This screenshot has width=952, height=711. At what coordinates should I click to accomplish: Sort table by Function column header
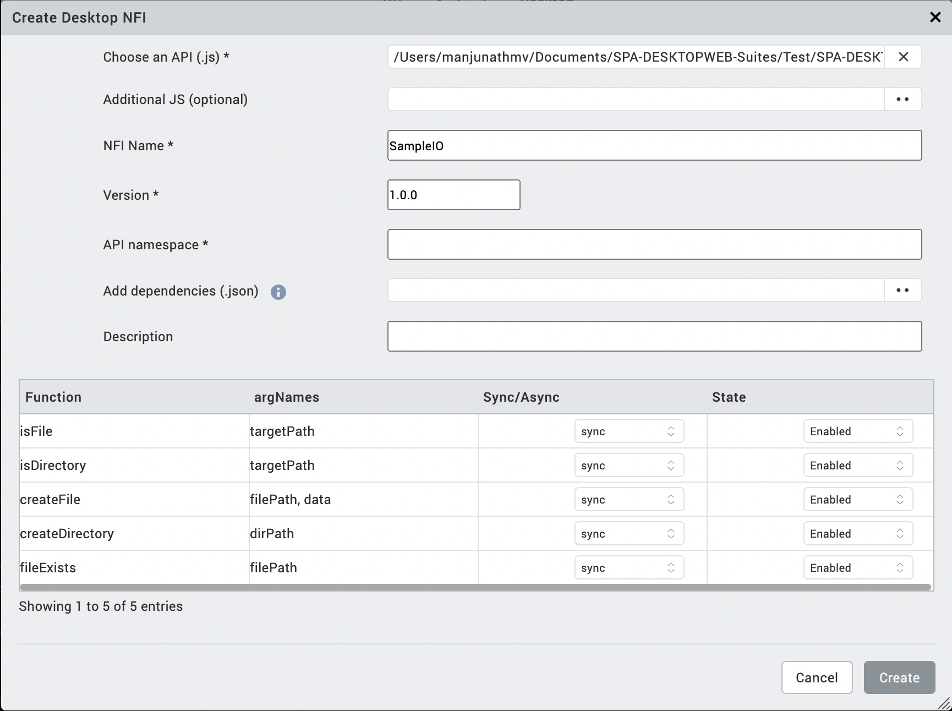[53, 397]
